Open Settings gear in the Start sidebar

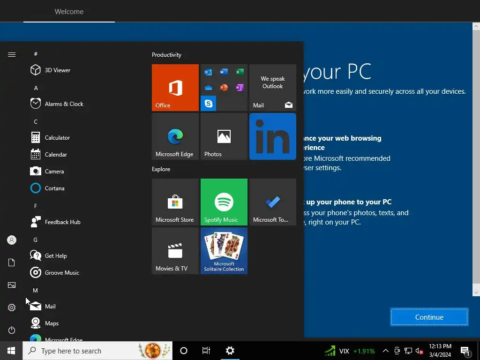[12, 307]
